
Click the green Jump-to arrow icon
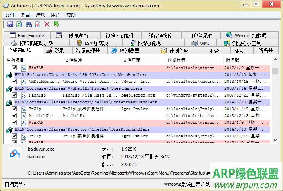tap(57, 24)
